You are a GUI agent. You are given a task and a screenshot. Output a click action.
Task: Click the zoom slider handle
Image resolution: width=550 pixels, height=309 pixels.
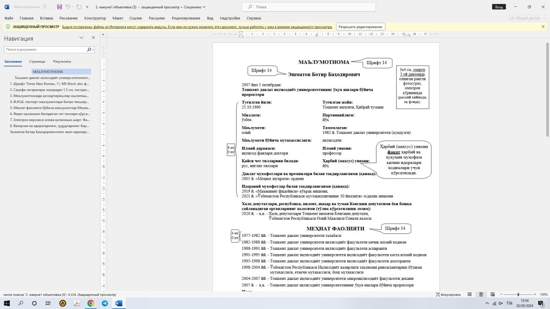point(518,294)
